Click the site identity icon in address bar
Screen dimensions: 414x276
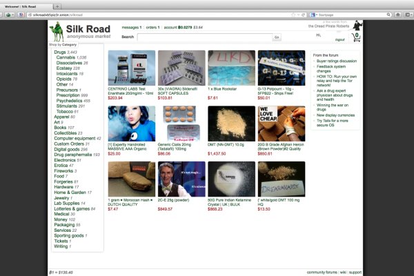pos(30,15)
